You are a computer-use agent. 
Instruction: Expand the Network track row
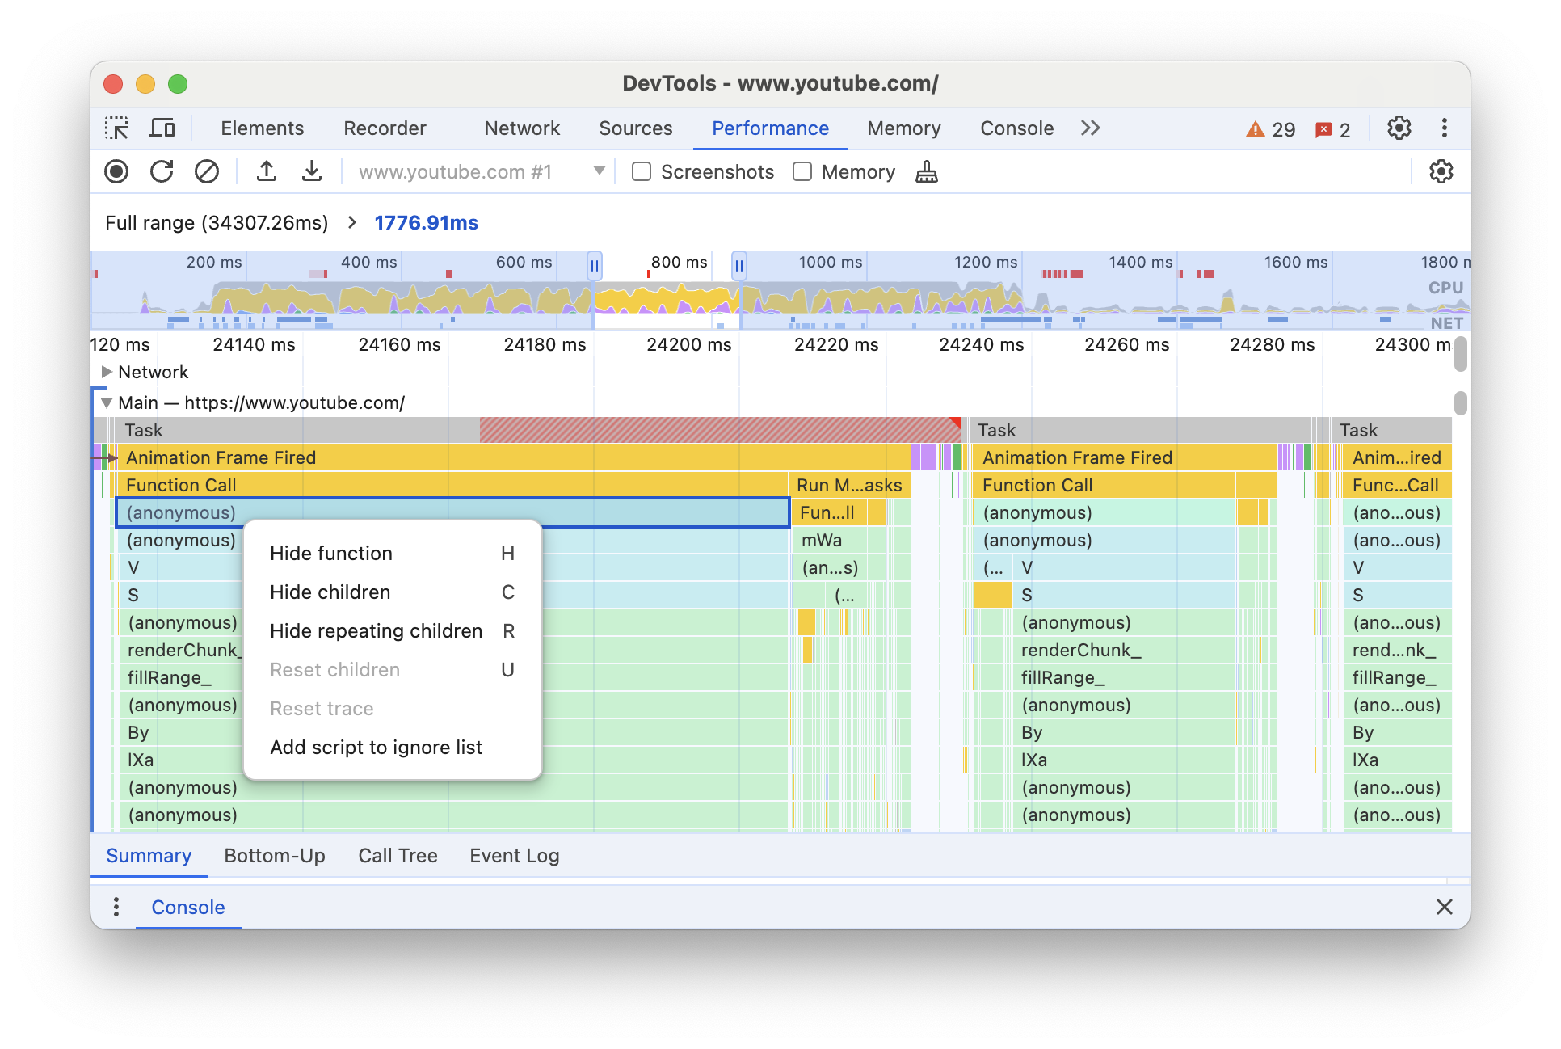pos(107,373)
